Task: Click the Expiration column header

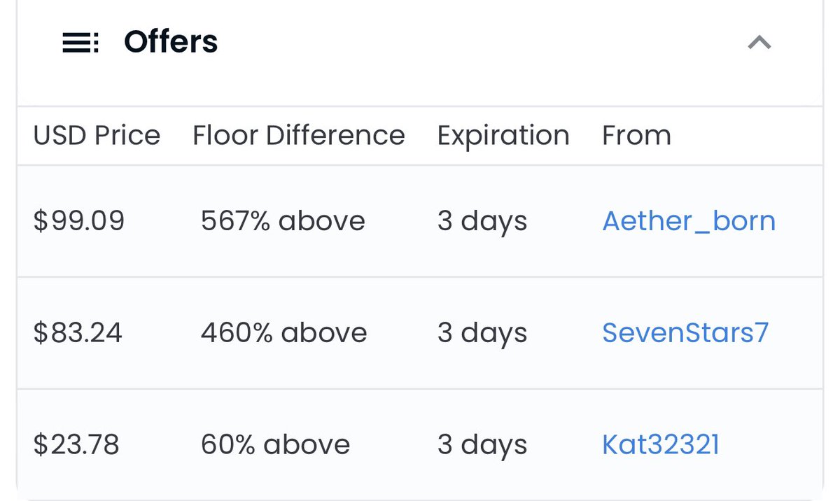Action: coord(503,136)
